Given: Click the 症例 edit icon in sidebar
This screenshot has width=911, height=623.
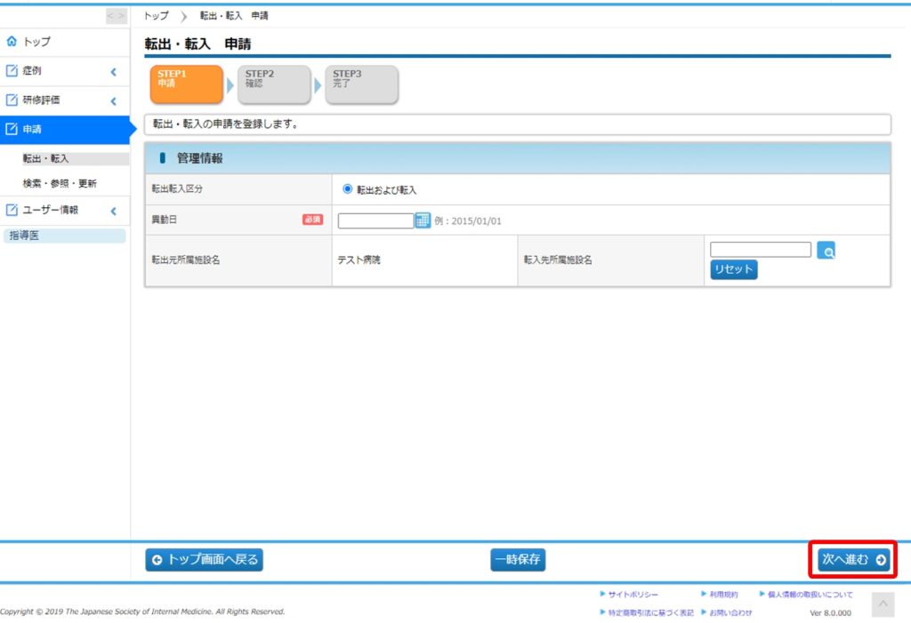Looking at the screenshot, I should [12, 71].
